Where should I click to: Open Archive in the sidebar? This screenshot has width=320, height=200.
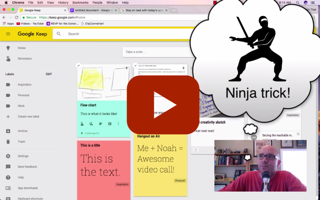23,131
